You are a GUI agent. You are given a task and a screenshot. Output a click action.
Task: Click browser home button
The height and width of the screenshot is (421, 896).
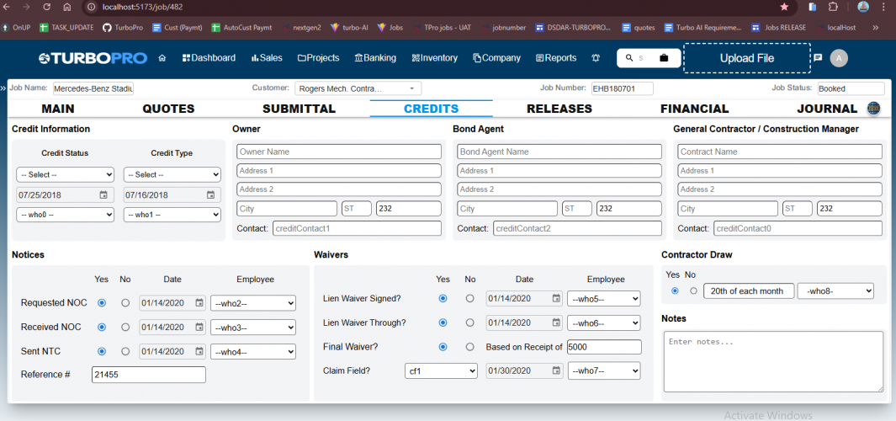click(x=66, y=7)
